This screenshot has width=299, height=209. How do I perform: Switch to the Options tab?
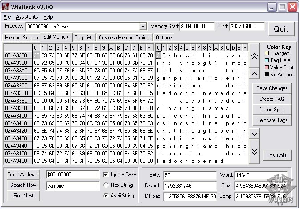164,38
